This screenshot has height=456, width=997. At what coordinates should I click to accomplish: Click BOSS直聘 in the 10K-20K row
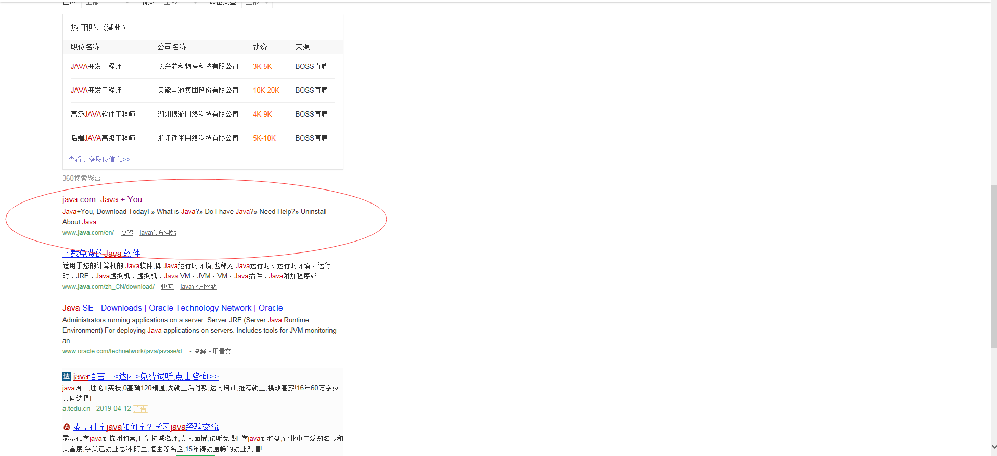(x=312, y=90)
